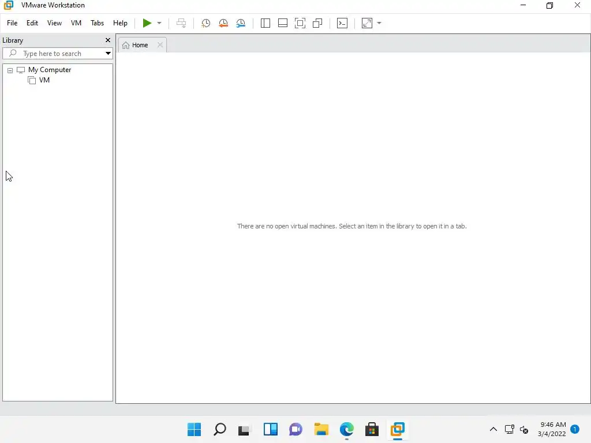
Task: Open the Tabs menu
Action: click(x=97, y=23)
